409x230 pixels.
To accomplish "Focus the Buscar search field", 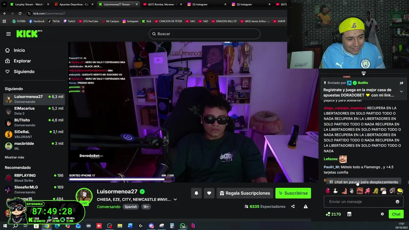I will point(204,34).
